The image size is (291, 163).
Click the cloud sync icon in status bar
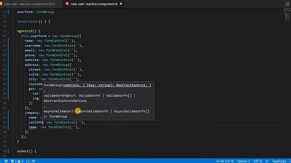click(6, 161)
